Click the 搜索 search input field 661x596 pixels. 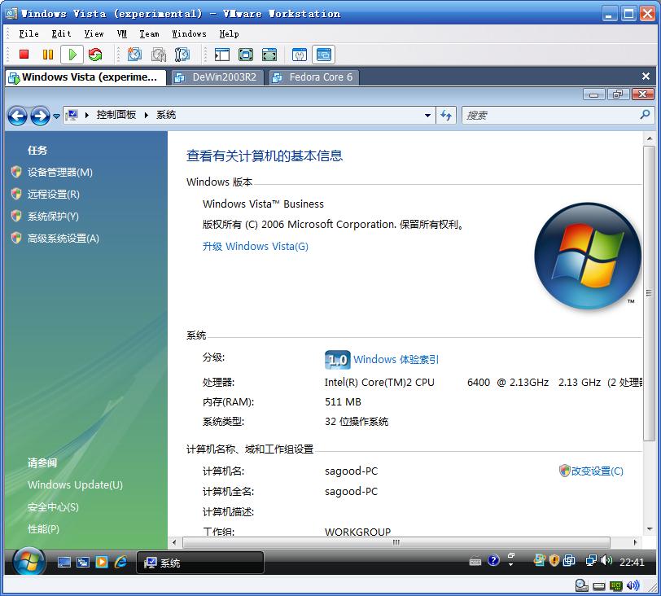click(550, 115)
